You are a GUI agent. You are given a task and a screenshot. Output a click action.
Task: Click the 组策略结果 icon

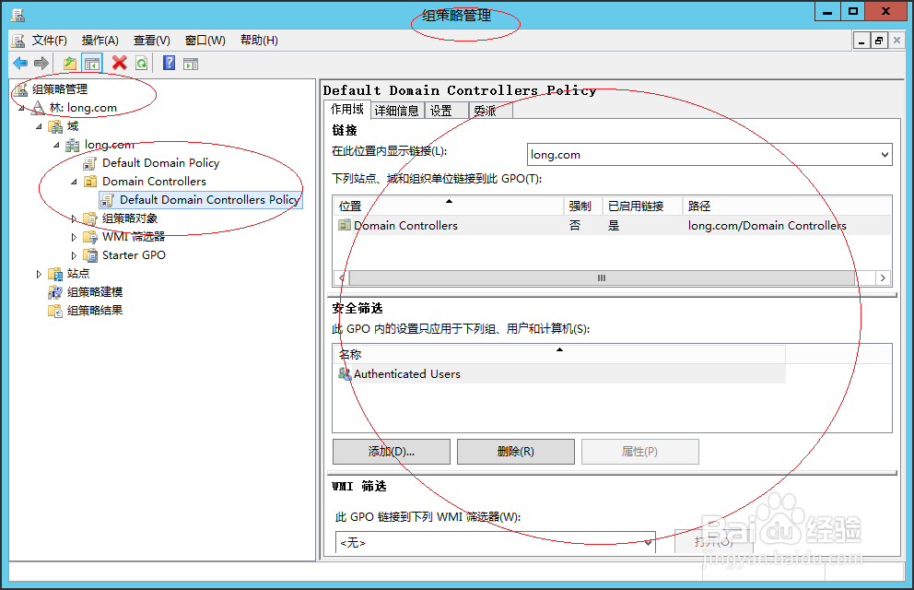coord(55,311)
